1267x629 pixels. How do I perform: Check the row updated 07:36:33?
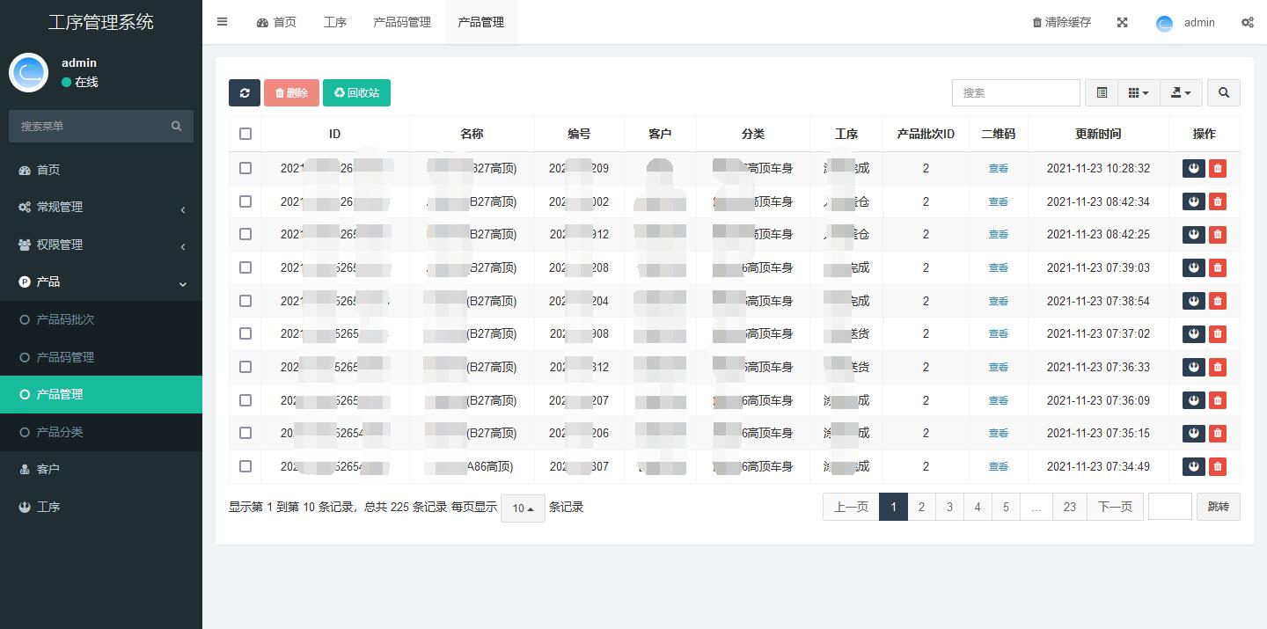tap(245, 367)
